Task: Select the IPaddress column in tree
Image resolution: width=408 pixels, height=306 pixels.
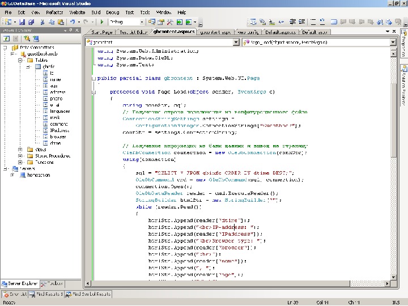Action: coord(59,130)
